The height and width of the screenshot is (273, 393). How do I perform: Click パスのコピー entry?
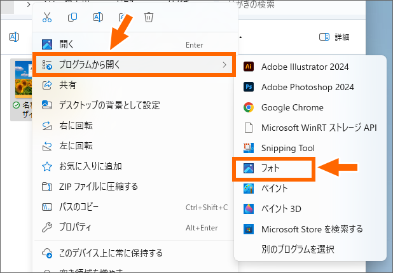point(135,207)
